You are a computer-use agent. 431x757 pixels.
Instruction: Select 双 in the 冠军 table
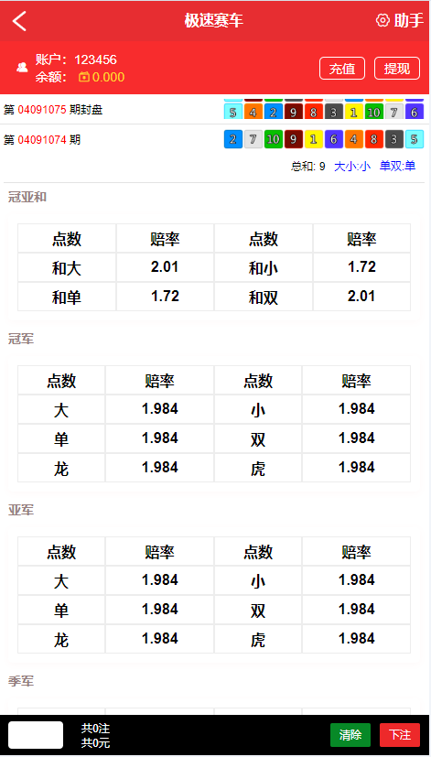click(x=258, y=438)
